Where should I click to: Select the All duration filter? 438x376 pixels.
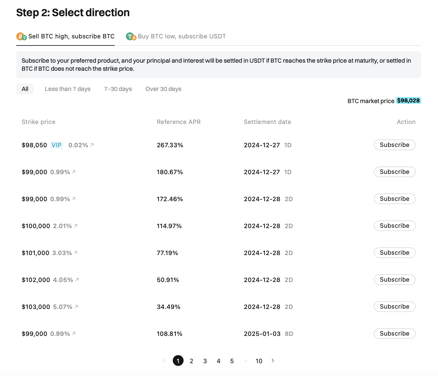25,89
